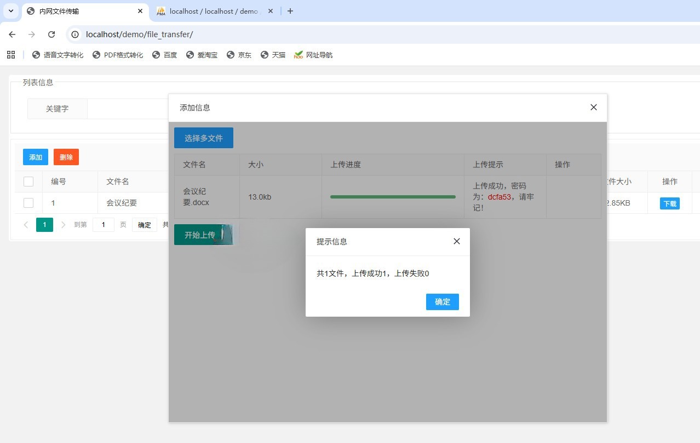Check the checkbox for 会议纪要 row
Viewport: 700px width, 443px height.
click(28, 202)
